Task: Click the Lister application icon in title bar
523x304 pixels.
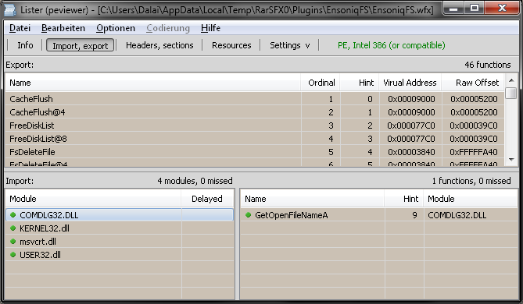Action: pyautogui.click(x=9, y=9)
